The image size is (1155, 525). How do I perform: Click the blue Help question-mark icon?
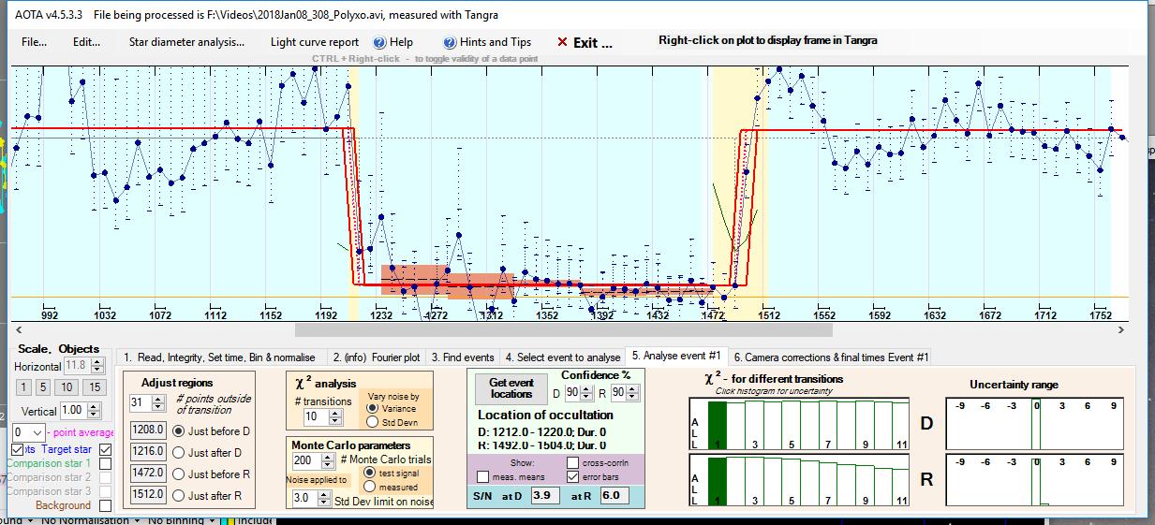click(x=379, y=42)
